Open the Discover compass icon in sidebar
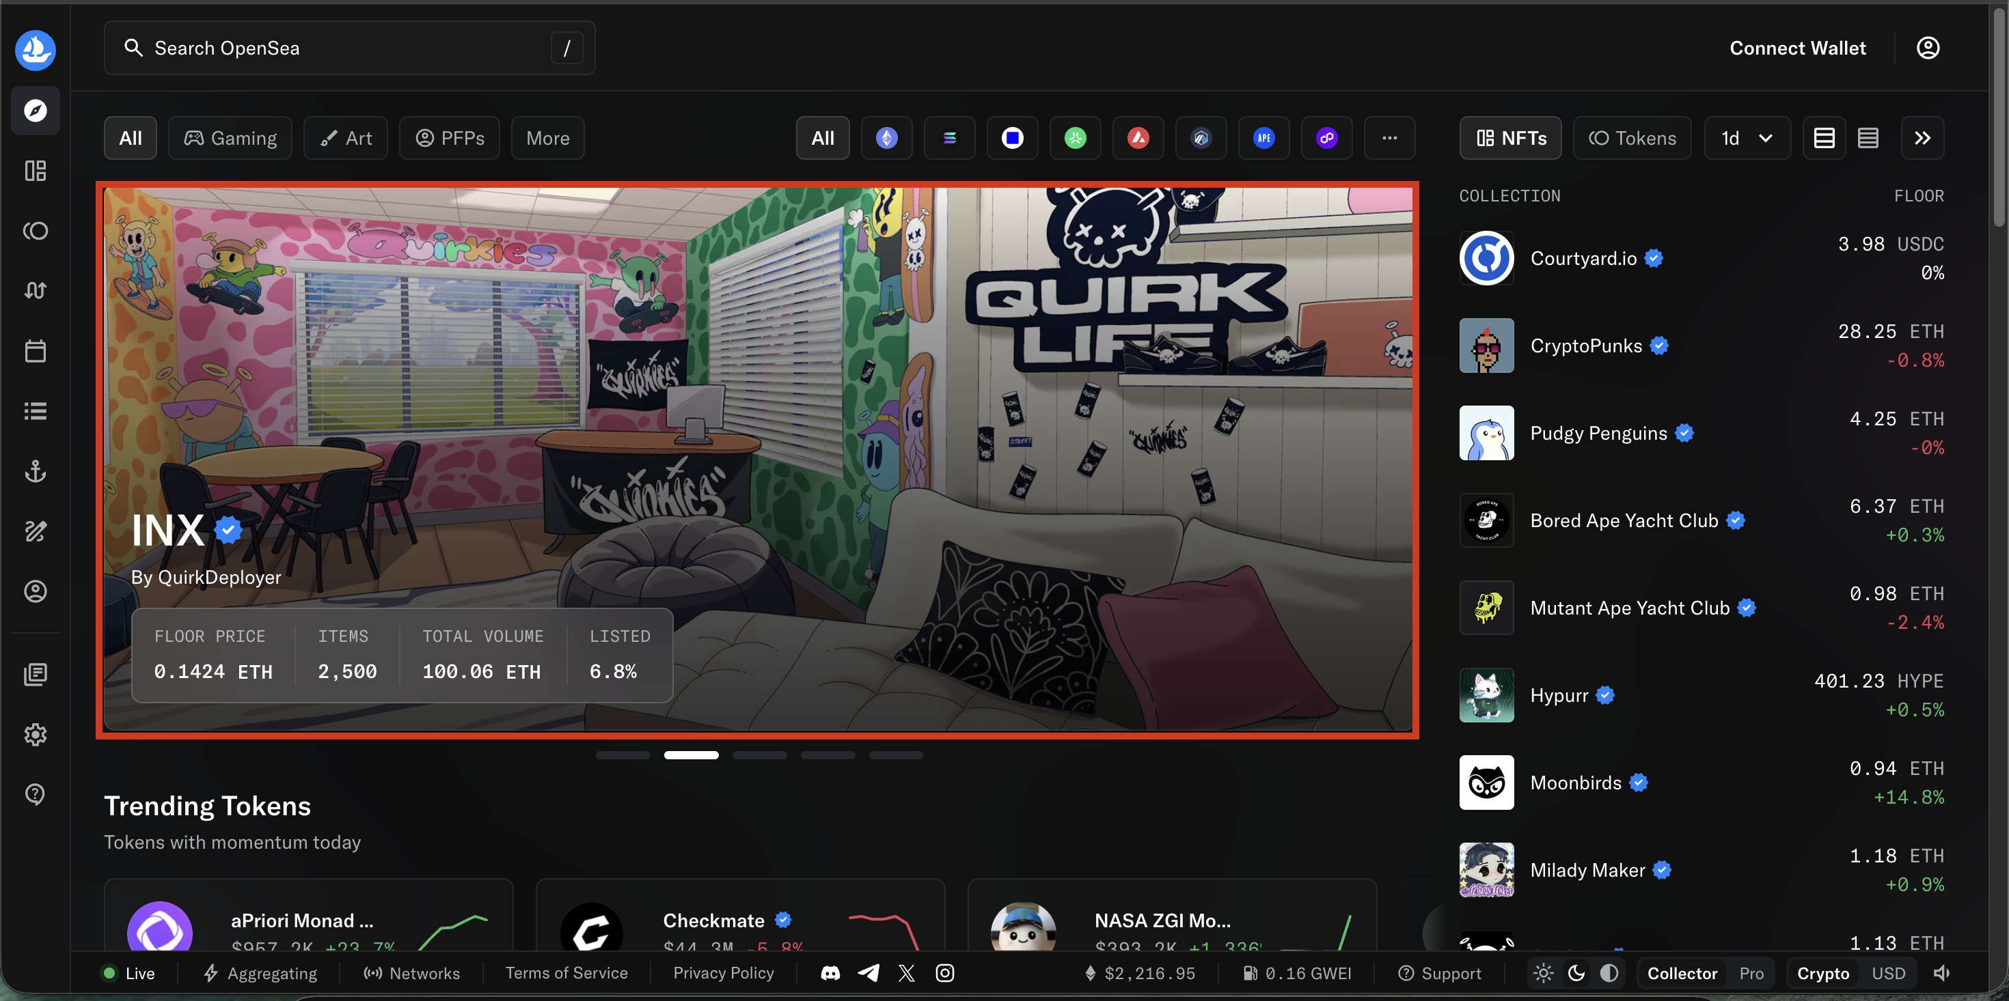The image size is (2009, 1001). click(x=35, y=111)
